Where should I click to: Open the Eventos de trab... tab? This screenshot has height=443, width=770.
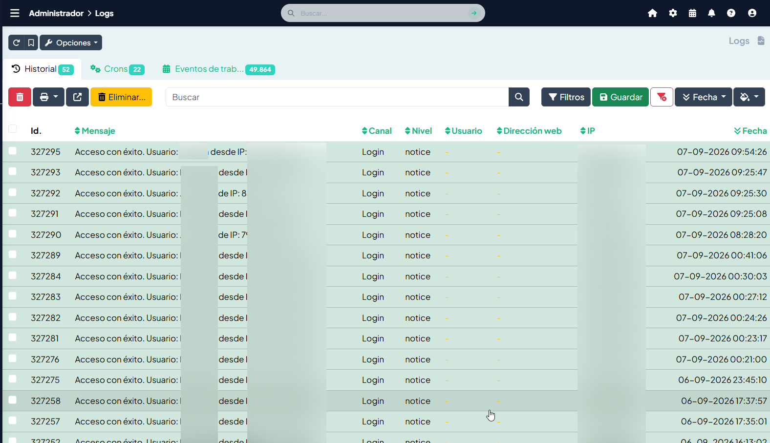click(x=218, y=69)
